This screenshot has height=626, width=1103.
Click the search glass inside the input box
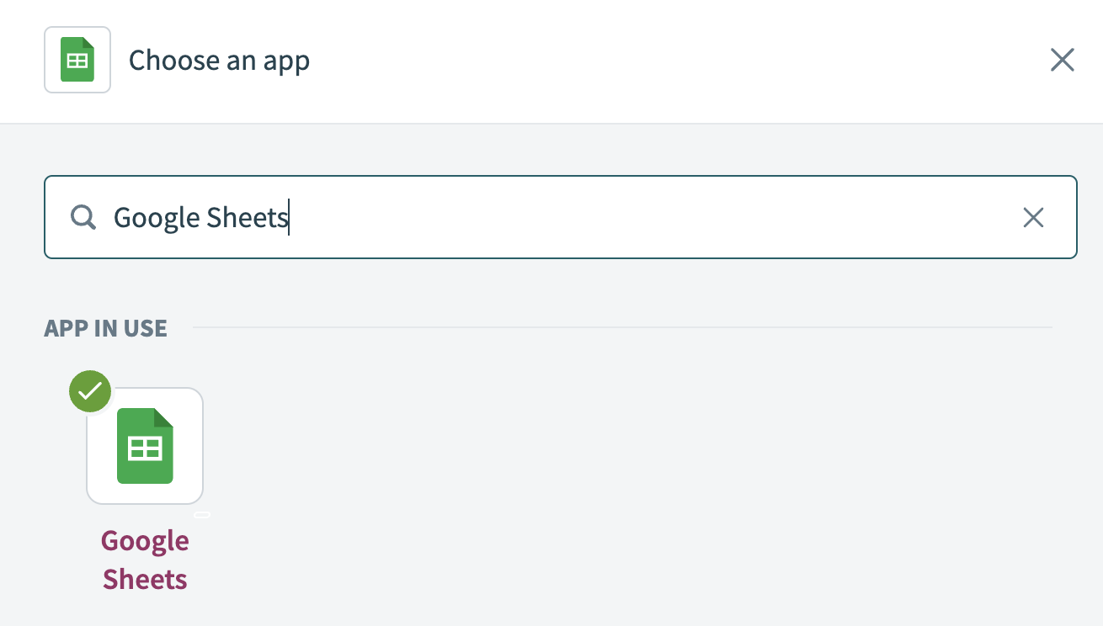coord(83,217)
